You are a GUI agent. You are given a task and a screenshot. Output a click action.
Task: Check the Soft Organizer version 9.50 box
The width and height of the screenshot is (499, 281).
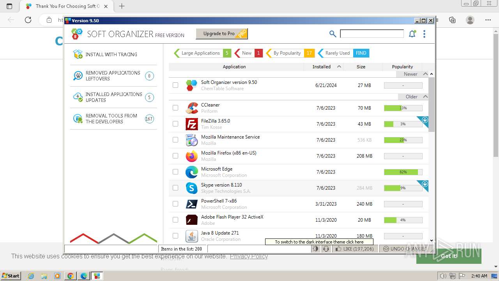click(175, 85)
